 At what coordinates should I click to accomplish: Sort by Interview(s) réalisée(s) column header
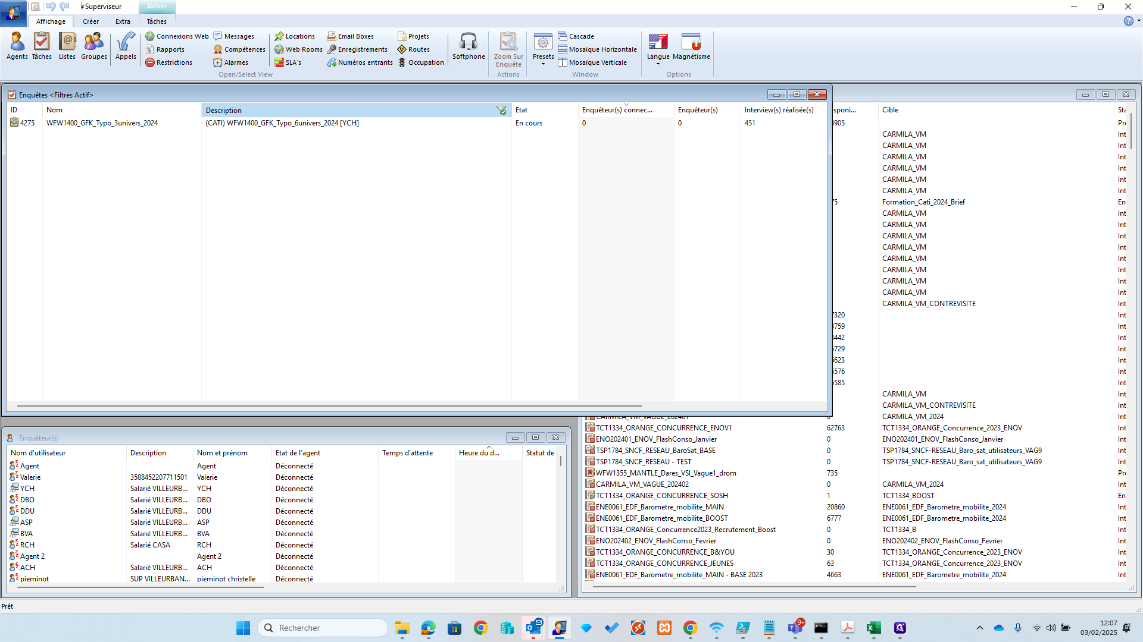click(x=783, y=110)
